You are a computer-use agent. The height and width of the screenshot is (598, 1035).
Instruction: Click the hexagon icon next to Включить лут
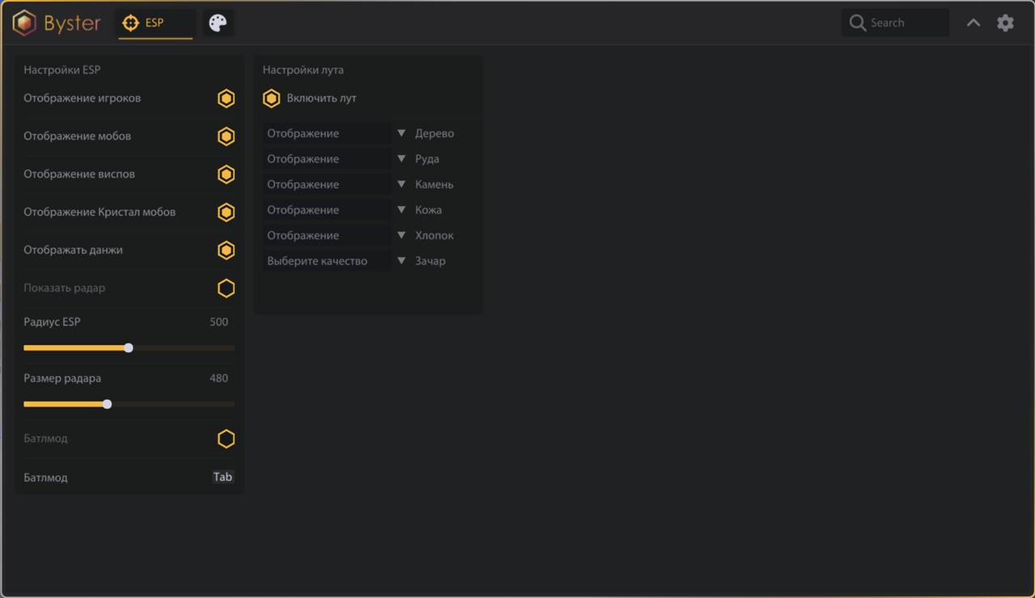point(272,98)
